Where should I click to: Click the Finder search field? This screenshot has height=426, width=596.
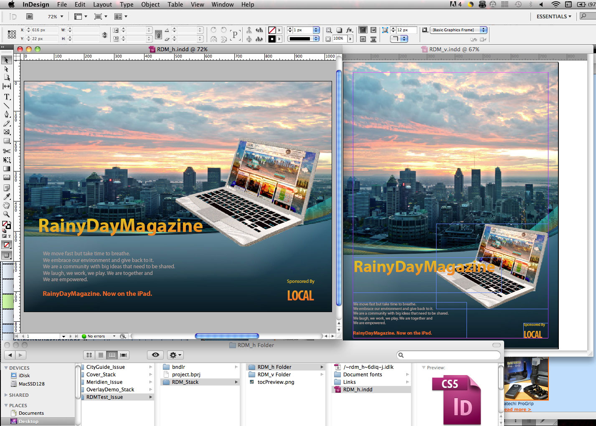point(449,355)
